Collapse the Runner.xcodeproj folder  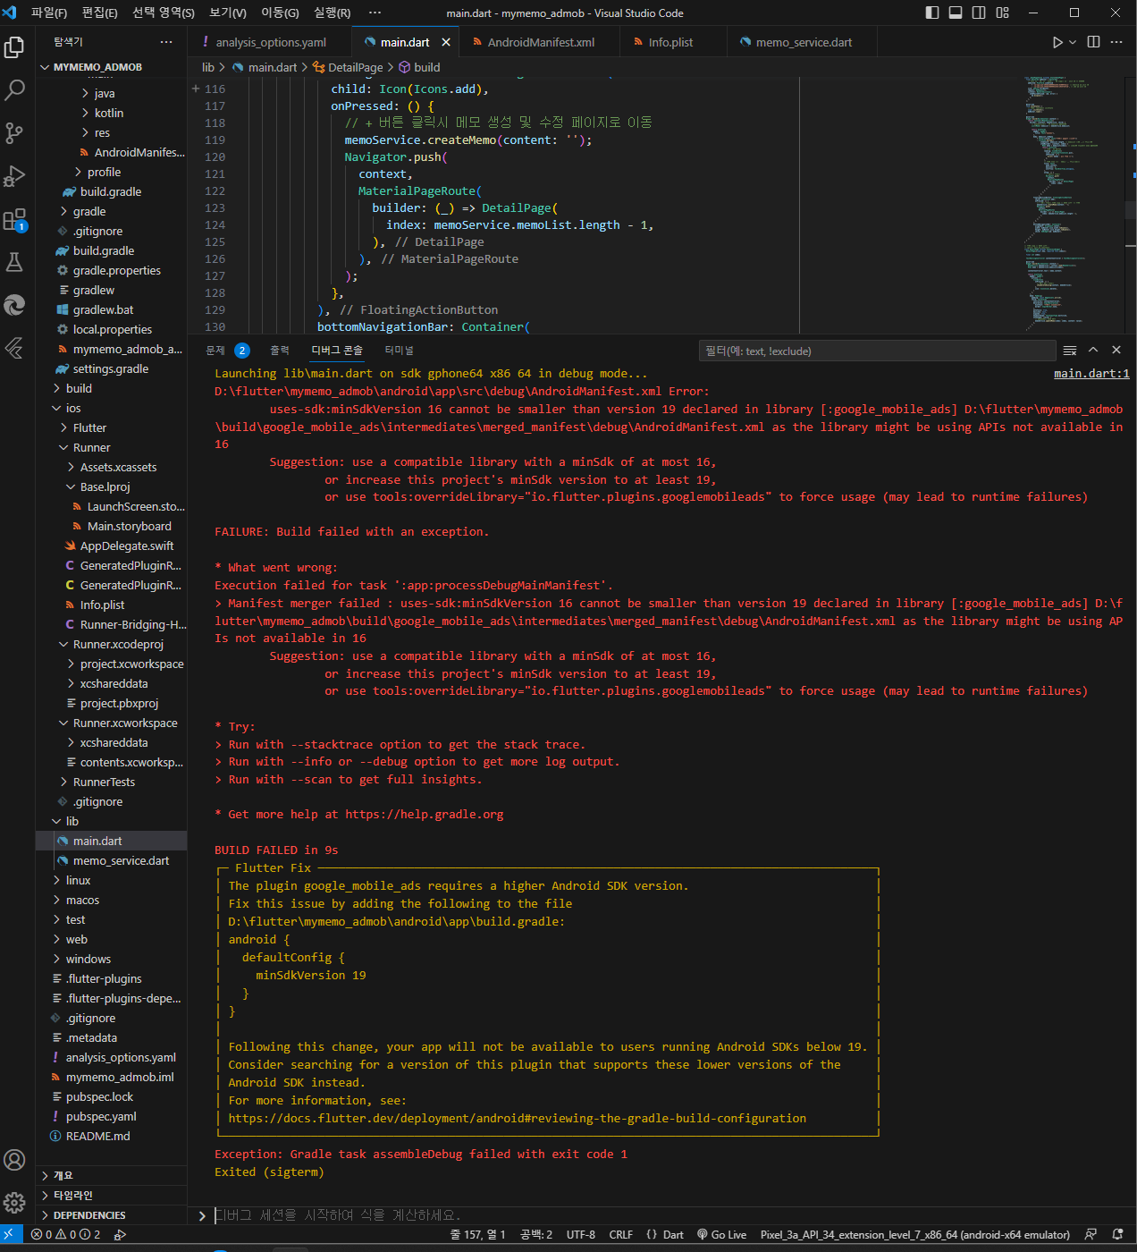(118, 644)
